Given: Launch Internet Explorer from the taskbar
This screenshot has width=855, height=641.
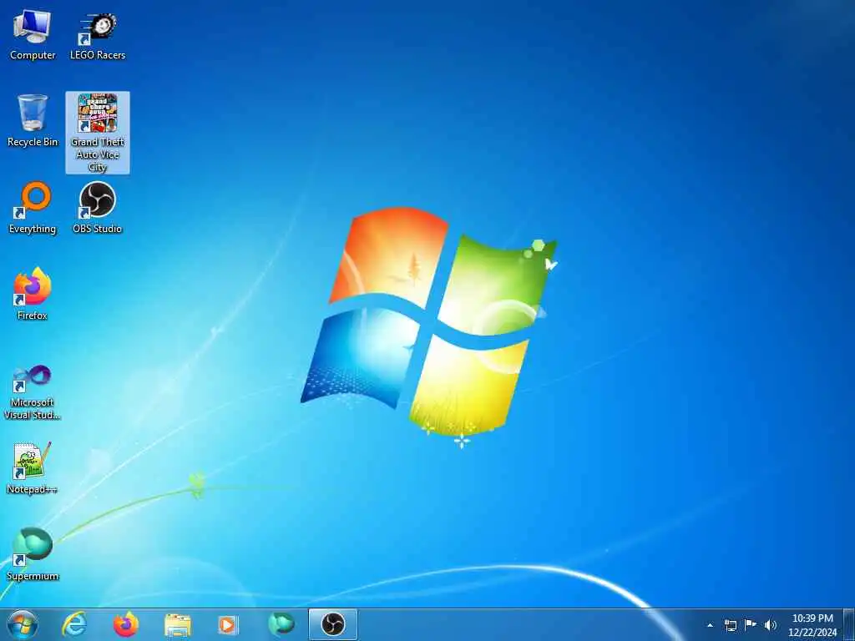Looking at the screenshot, I should (74, 624).
